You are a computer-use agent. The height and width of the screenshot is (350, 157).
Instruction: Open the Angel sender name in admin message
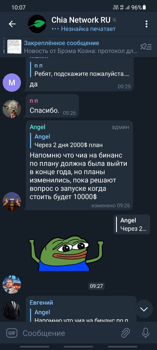[37, 127]
